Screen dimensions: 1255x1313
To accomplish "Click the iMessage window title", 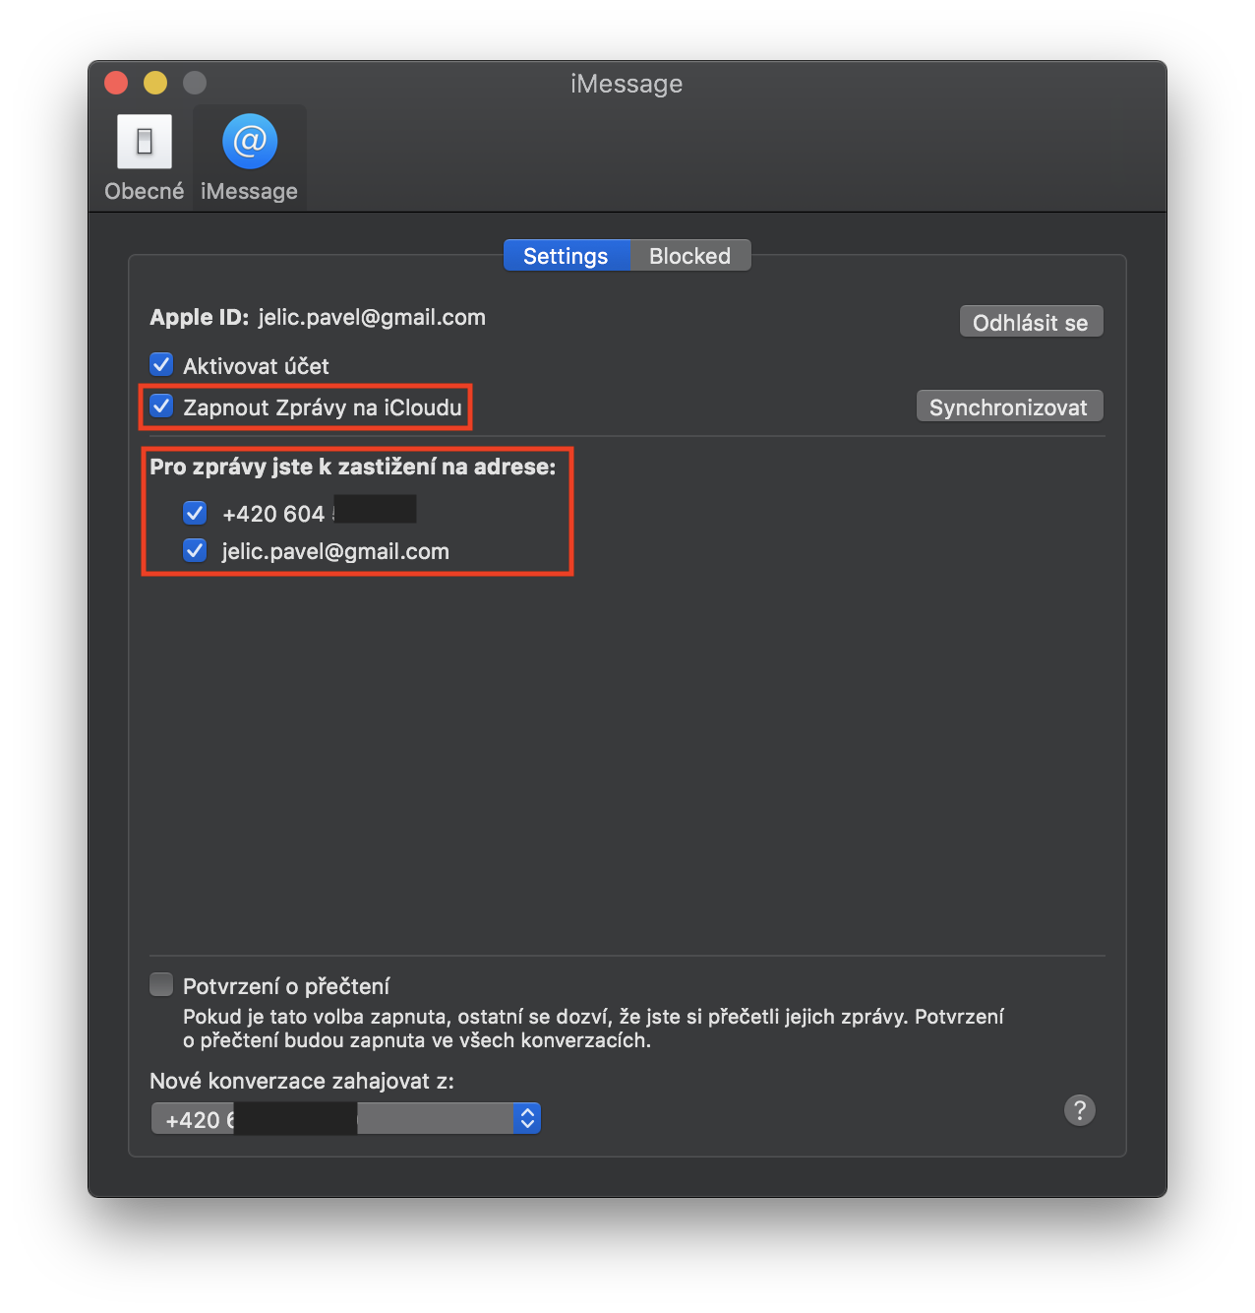I will (x=627, y=84).
